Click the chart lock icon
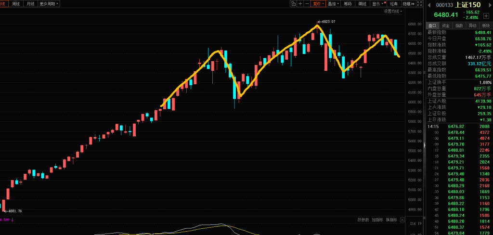Screen dimensions: 493x235 pyautogui.click(x=293, y=3)
